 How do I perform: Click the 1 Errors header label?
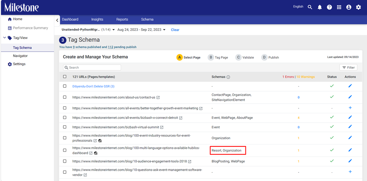click(288, 77)
